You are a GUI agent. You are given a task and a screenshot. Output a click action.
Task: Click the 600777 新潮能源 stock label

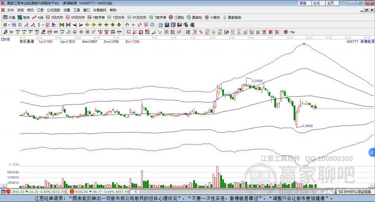click(360, 42)
